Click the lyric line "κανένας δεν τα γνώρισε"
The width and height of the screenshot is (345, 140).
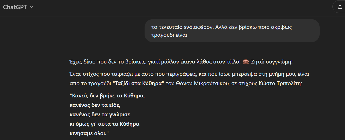100,114
